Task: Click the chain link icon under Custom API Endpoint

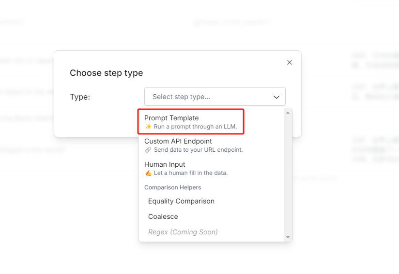Action: tap(148, 150)
